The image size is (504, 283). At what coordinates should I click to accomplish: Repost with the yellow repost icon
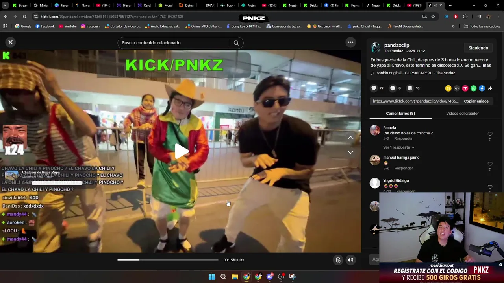(448, 88)
